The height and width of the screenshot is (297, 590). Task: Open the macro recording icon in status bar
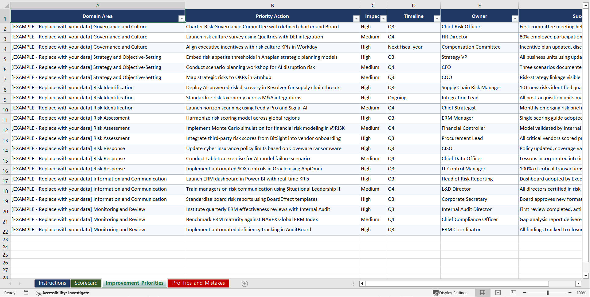click(x=26, y=293)
